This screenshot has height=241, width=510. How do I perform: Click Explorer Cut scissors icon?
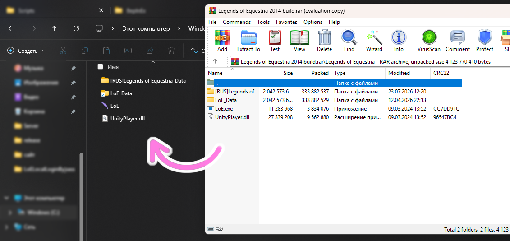[x=63, y=51]
